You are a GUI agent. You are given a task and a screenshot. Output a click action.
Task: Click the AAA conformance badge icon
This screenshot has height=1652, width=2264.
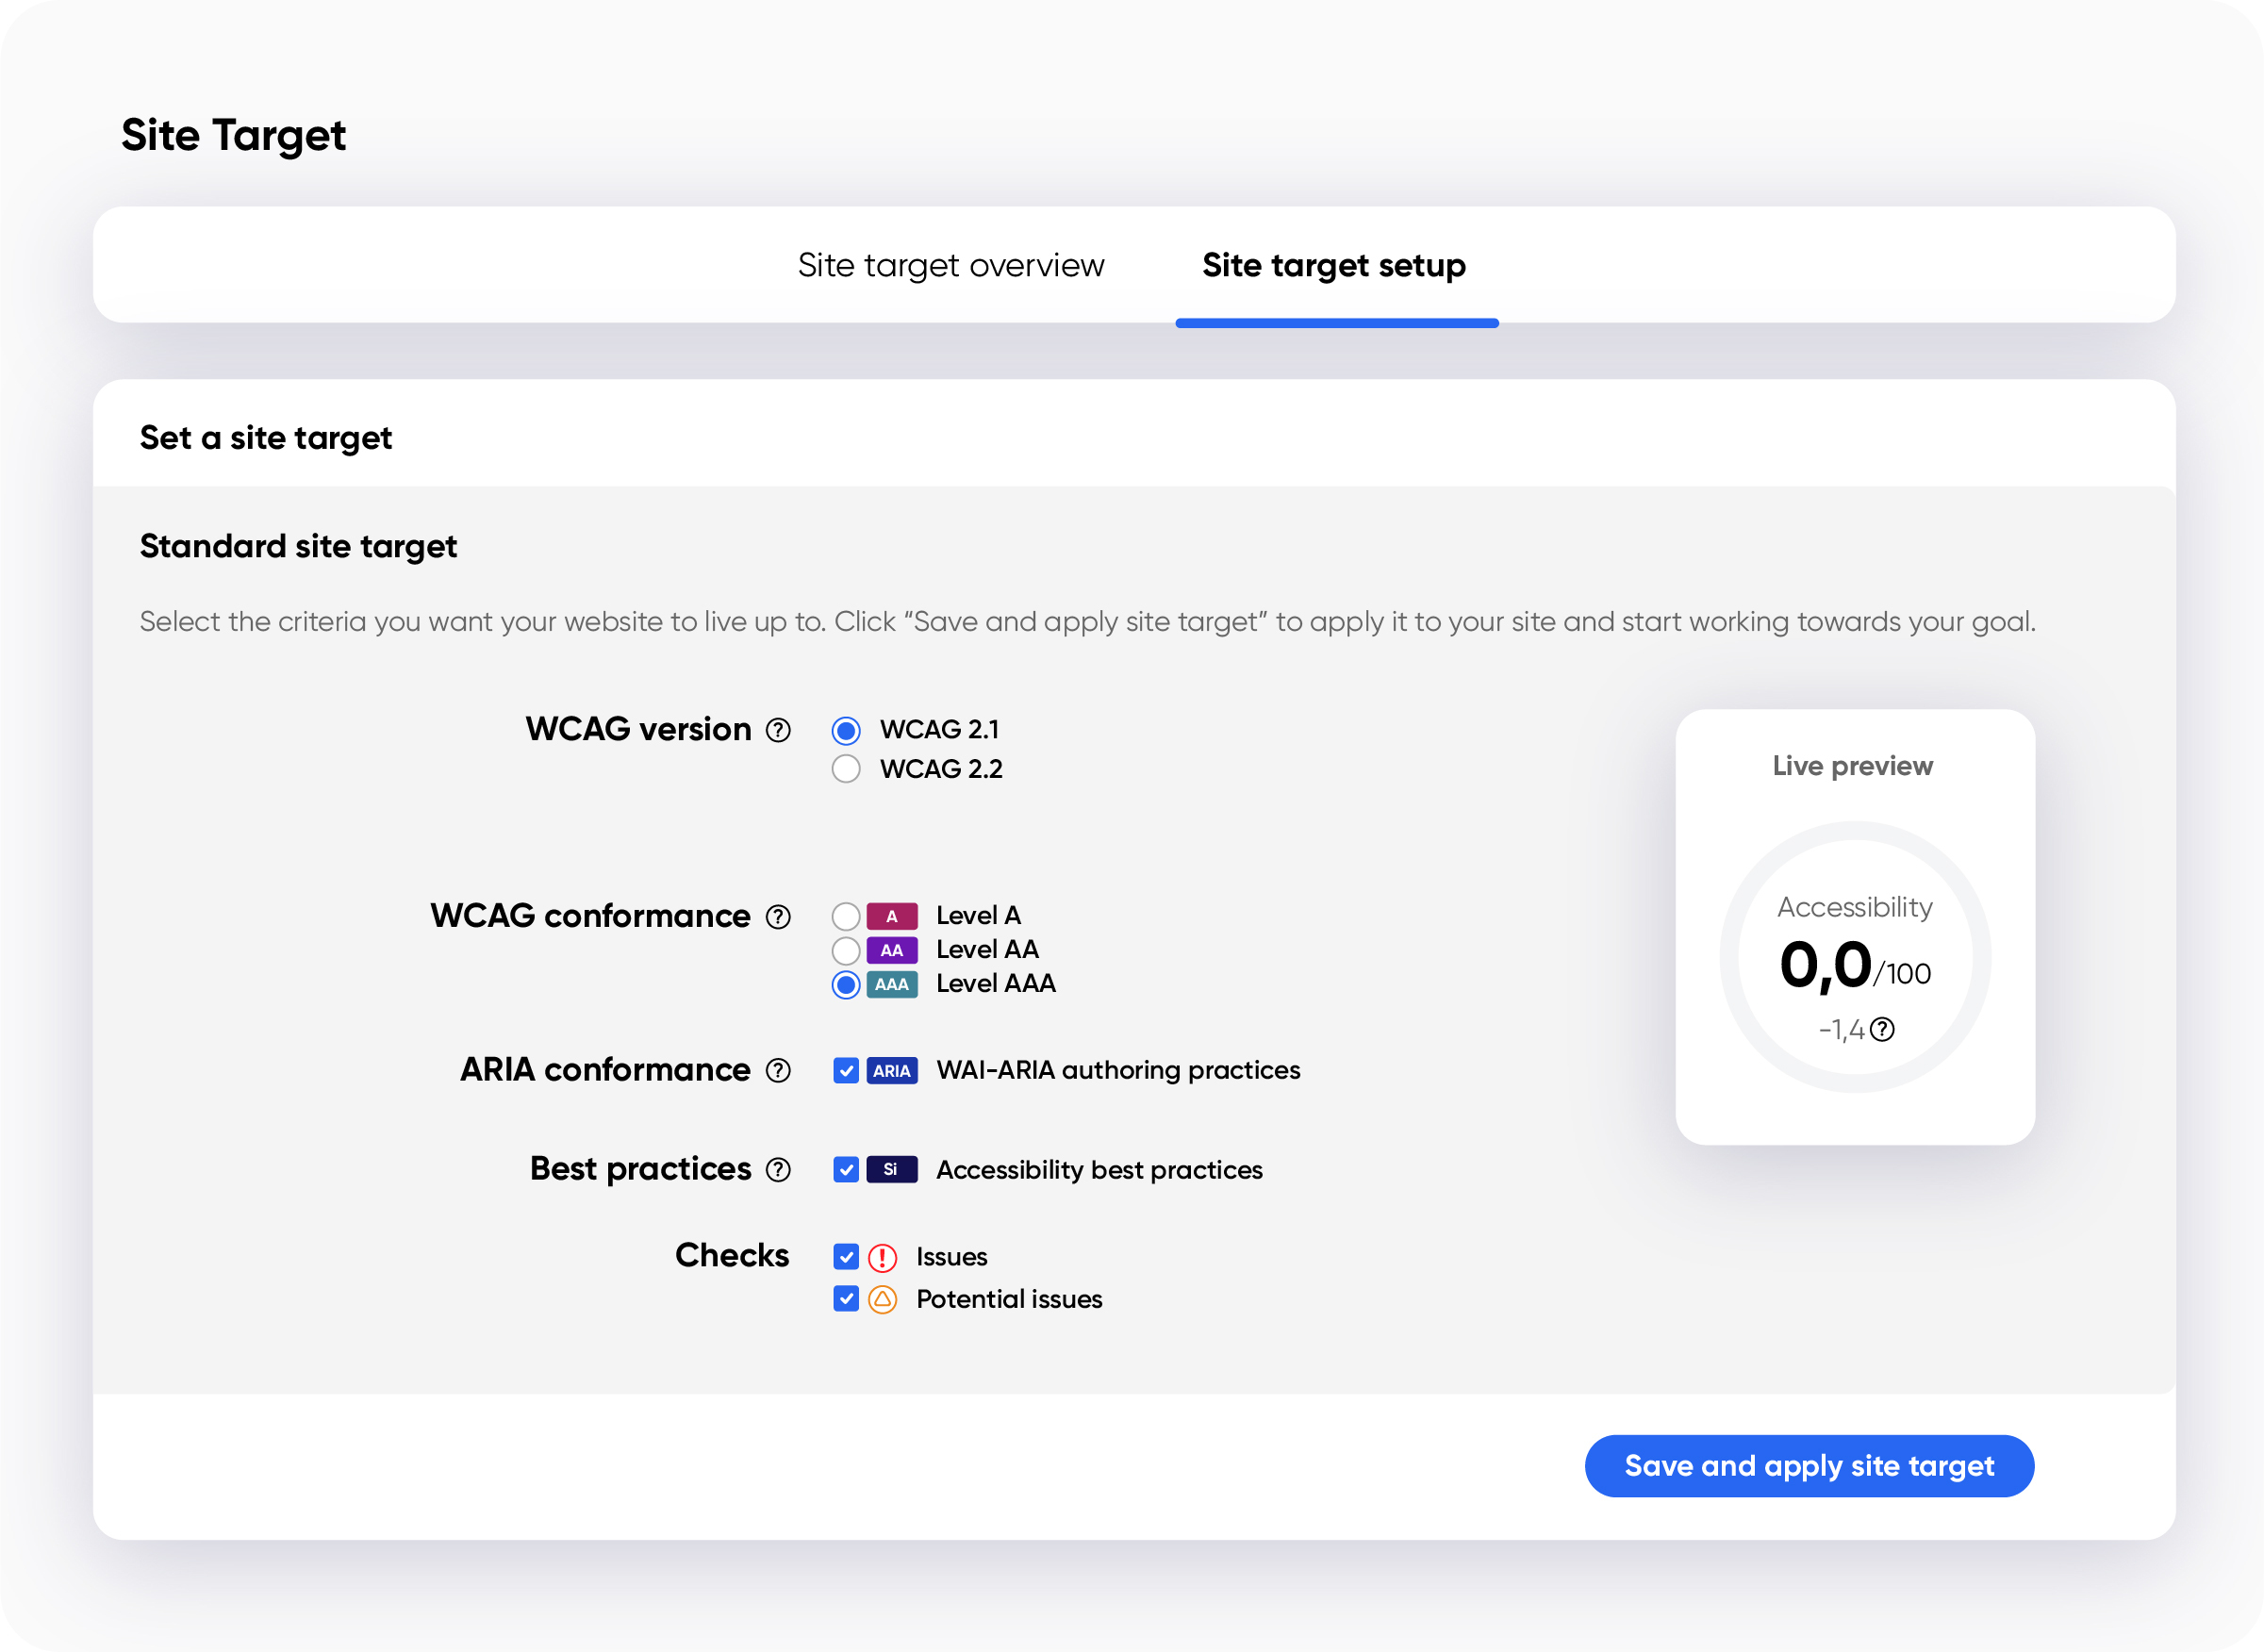[x=893, y=984]
